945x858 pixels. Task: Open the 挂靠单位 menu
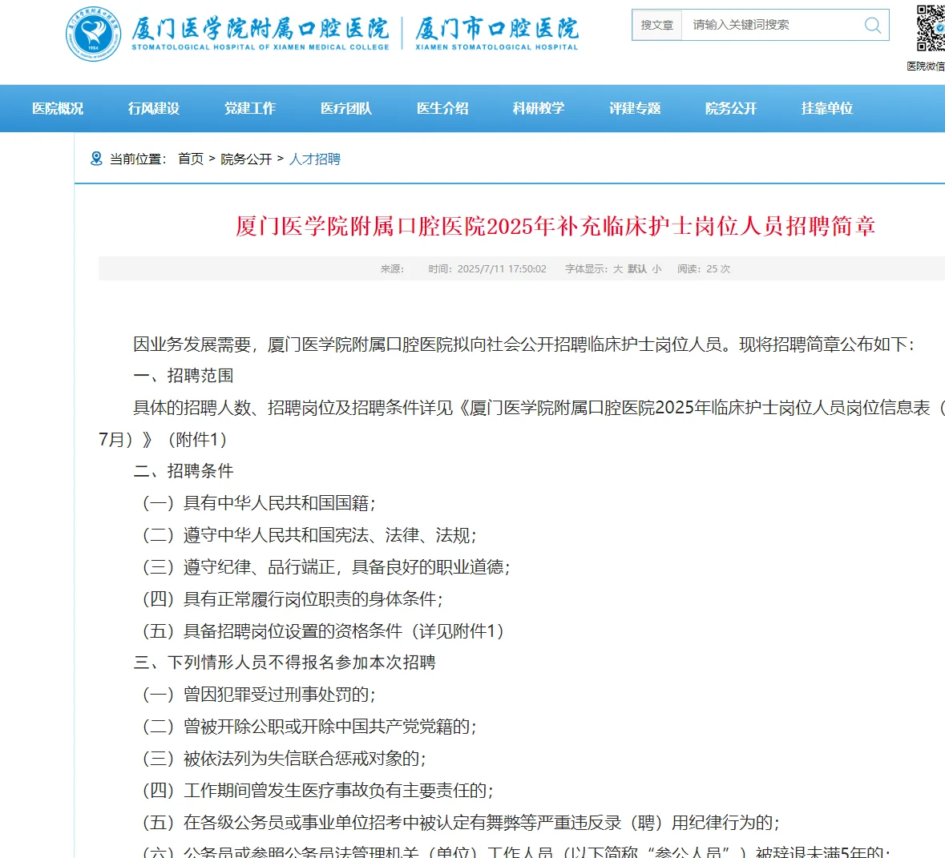[827, 108]
